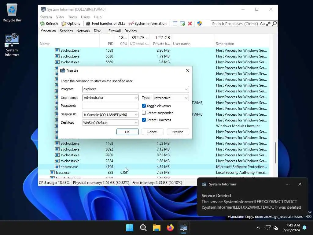Switch to the Services tab

coord(66,31)
